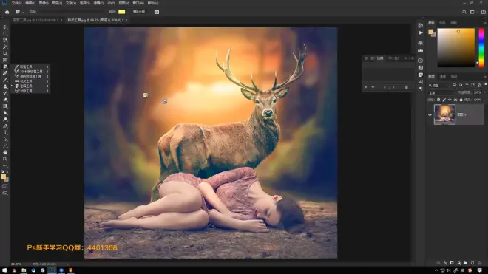This screenshot has height=274, width=488.
Task: Click the yellow note color swatch
Action: click(x=122, y=12)
